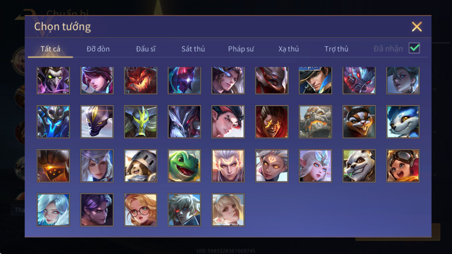The image size is (452, 254).
Task: Choose the panda hero portrait
Action: [359, 166]
